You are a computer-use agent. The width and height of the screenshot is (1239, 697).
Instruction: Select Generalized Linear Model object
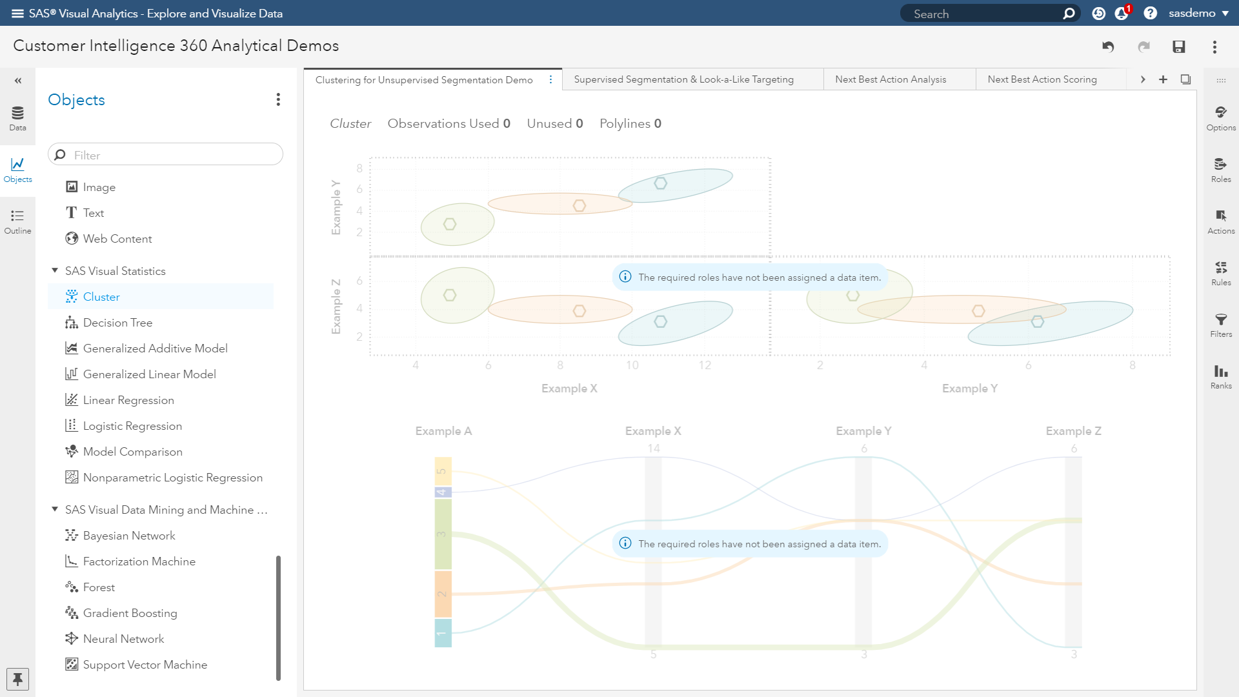(x=149, y=374)
